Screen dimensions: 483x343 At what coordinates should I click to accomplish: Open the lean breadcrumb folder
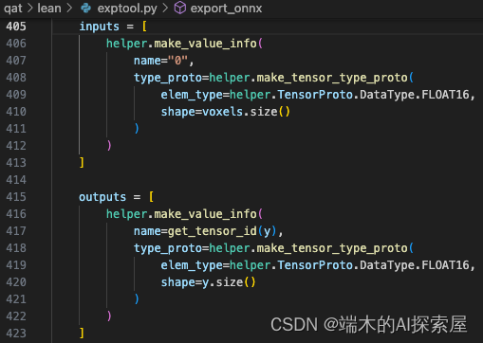pyautogui.click(x=49, y=8)
